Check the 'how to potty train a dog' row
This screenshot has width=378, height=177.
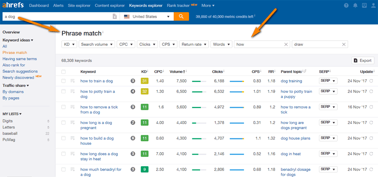coord(63,91)
